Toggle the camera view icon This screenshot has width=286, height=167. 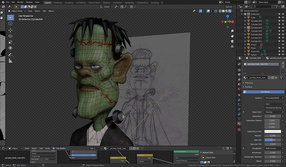pos(232,41)
